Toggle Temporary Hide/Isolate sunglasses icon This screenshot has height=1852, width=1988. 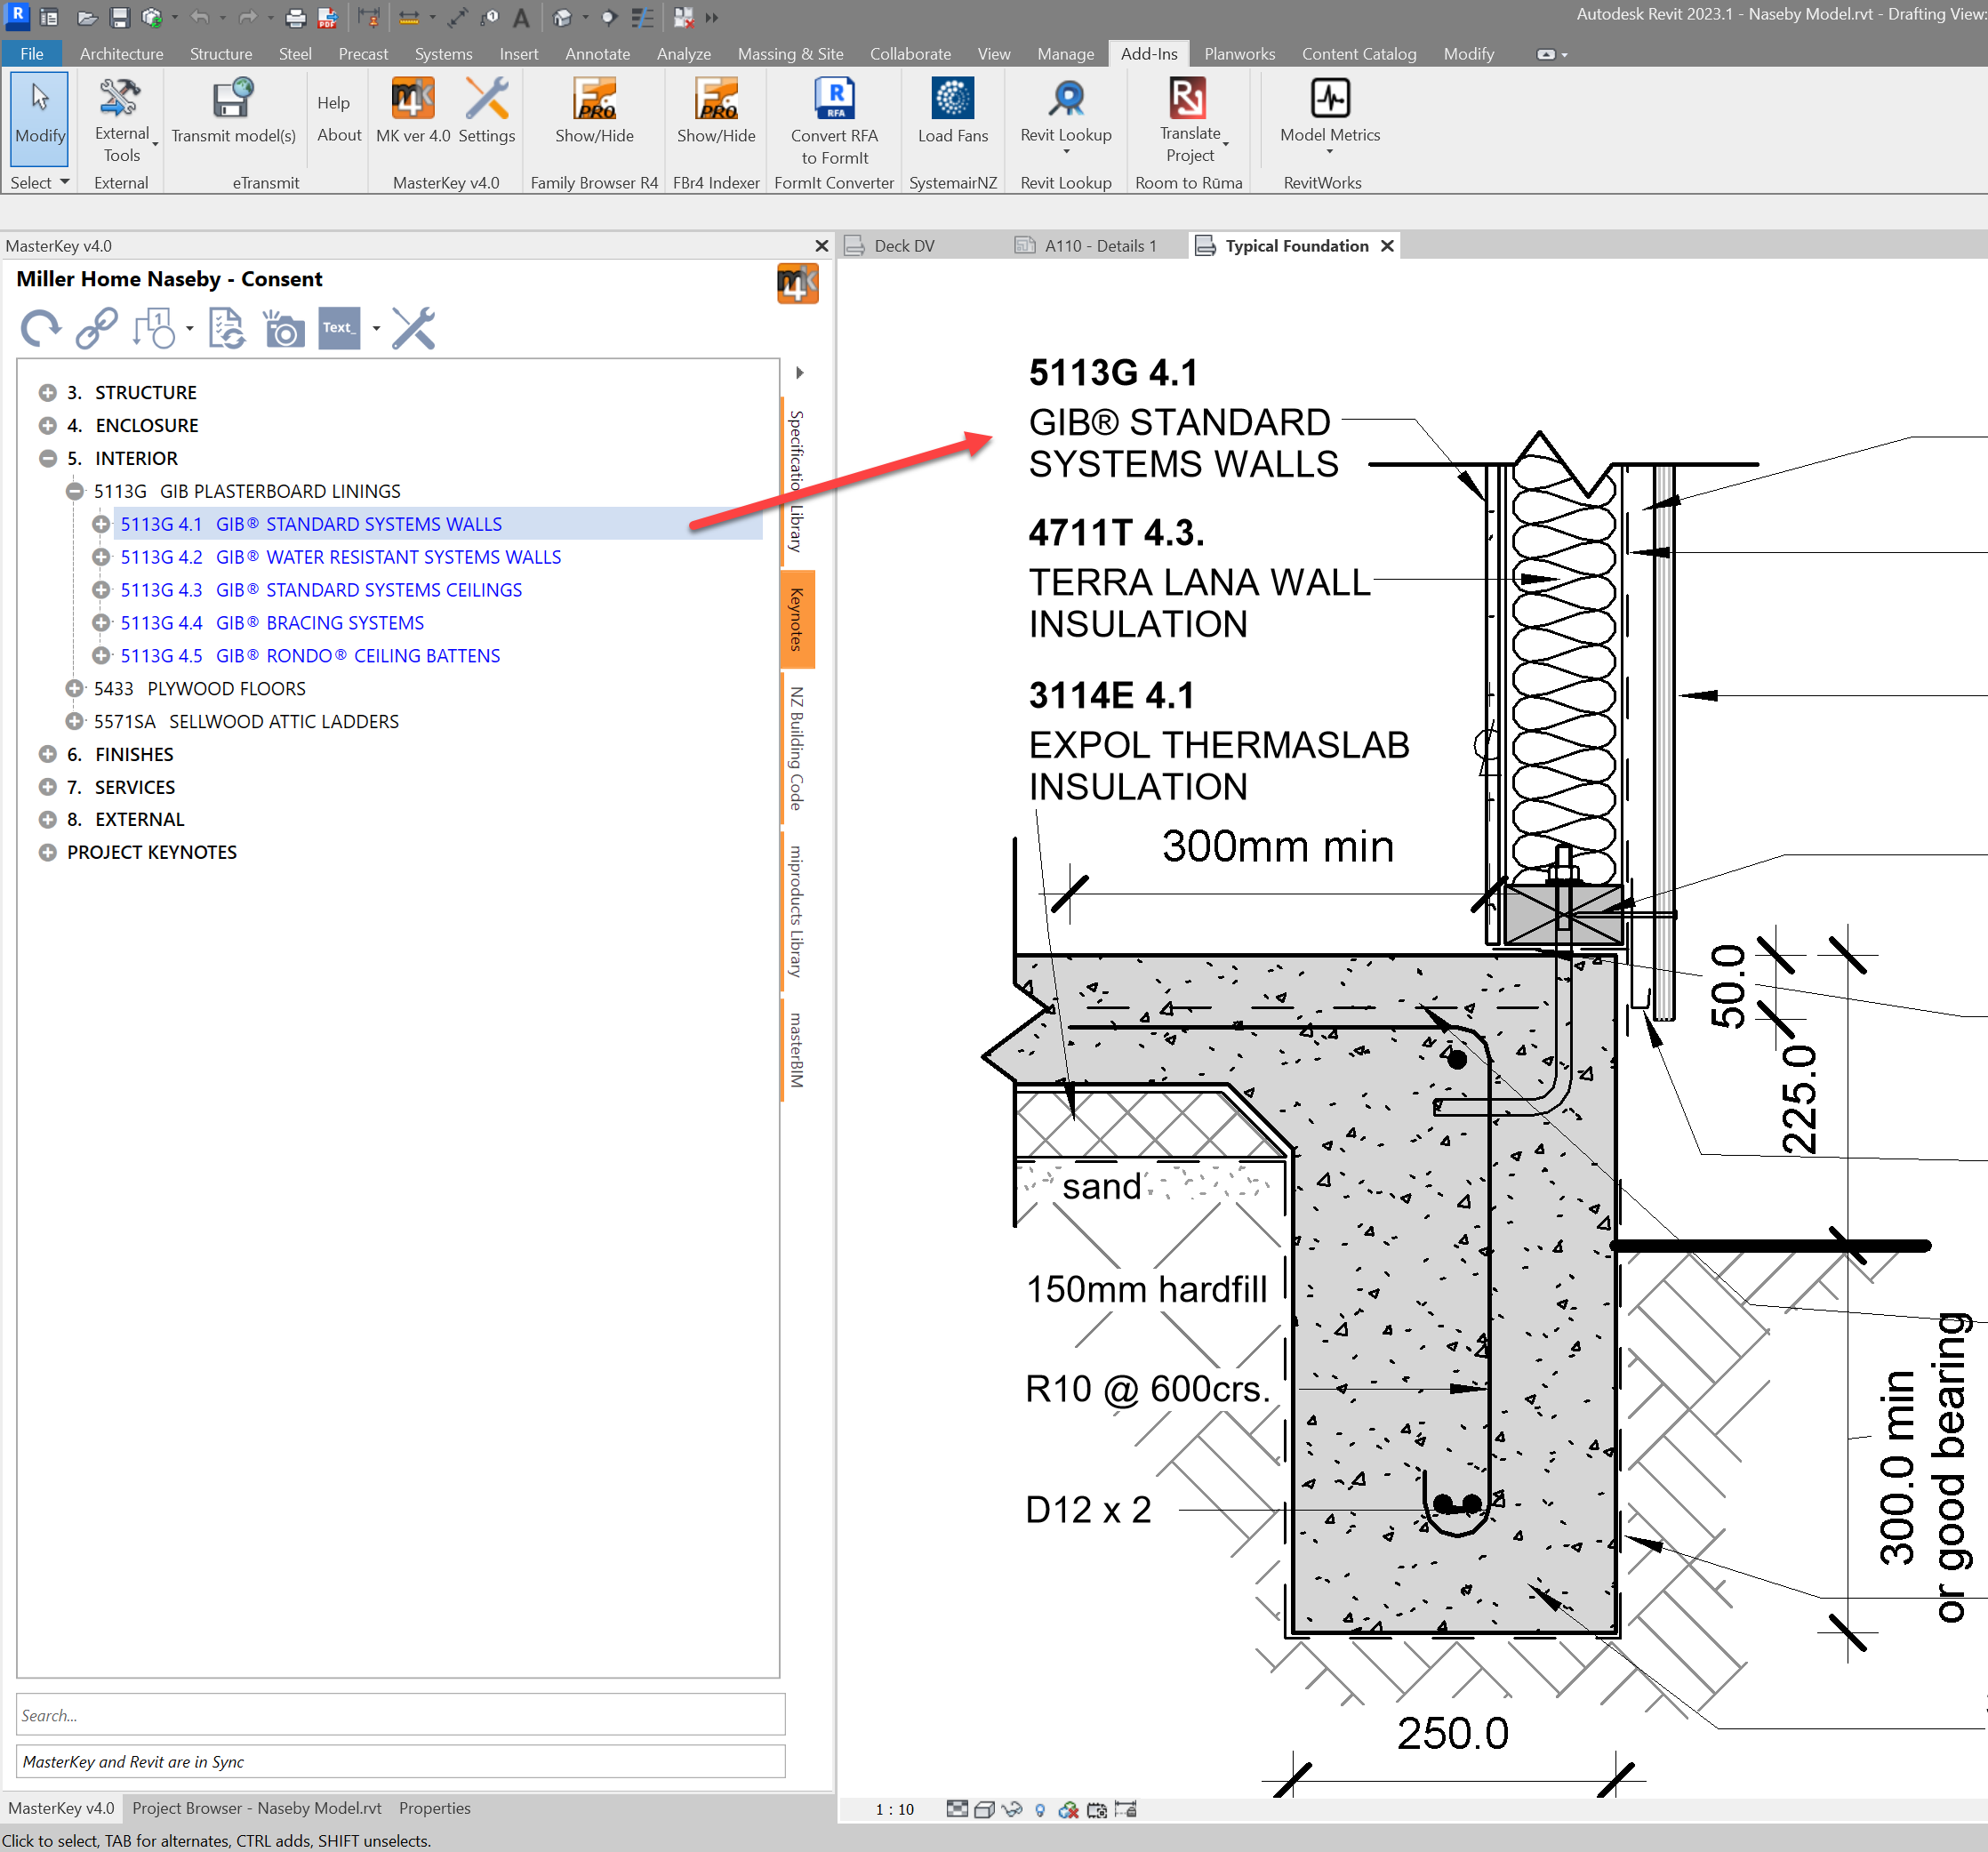pyautogui.click(x=1012, y=1810)
